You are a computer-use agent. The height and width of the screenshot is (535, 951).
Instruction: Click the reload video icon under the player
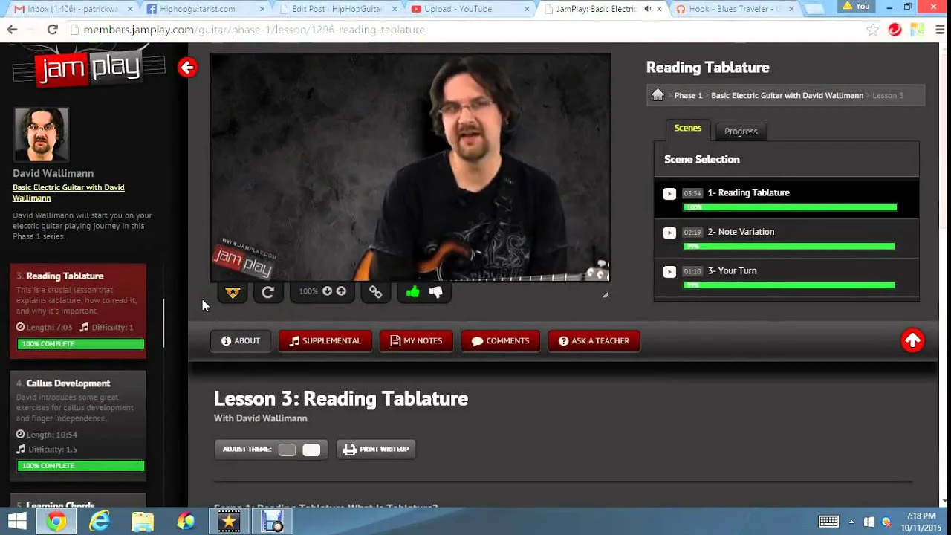click(x=268, y=292)
